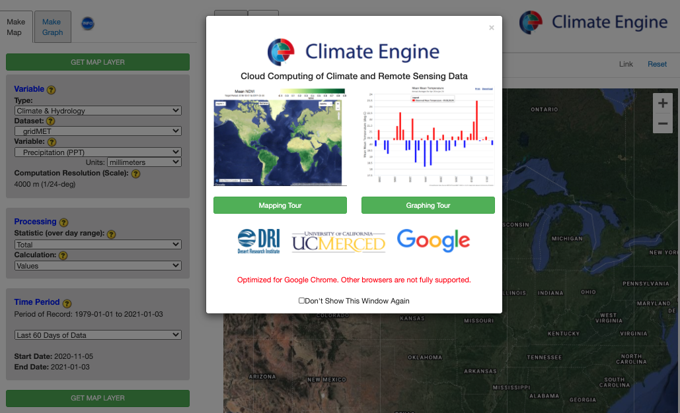Click the ONTARIO label on the map
The image size is (680, 413).
[545, 110]
